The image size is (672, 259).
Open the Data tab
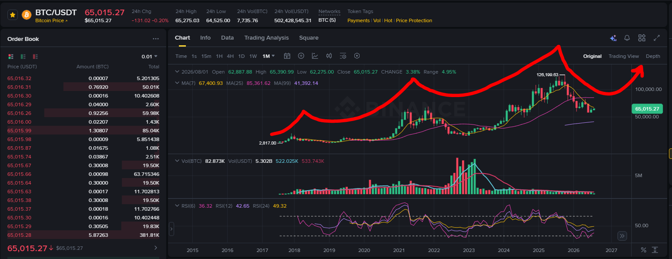coord(227,38)
